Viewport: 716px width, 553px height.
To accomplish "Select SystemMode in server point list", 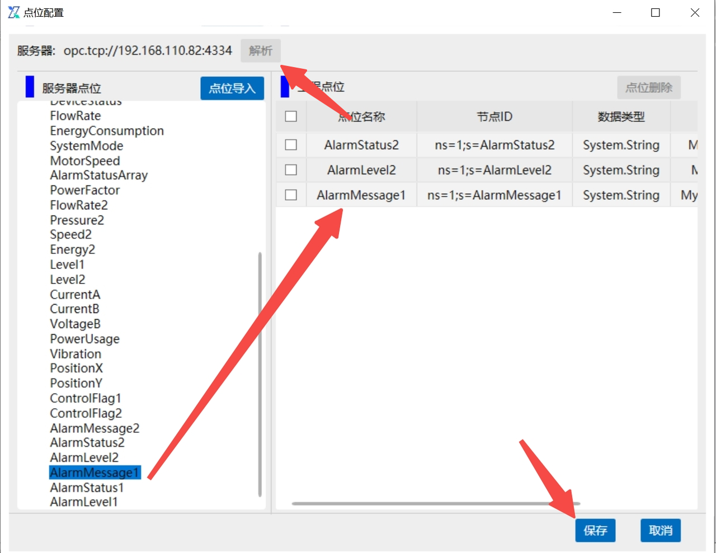I will coord(87,146).
